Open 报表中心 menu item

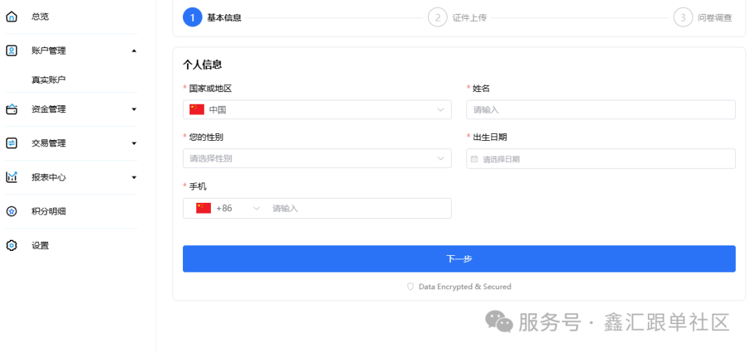tap(49, 177)
